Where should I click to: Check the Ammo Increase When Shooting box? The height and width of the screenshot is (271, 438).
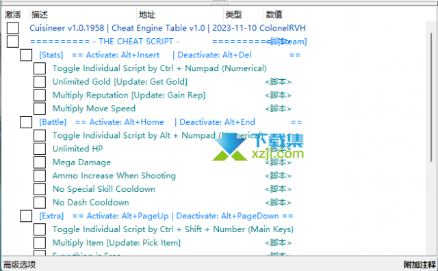[40, 175]
